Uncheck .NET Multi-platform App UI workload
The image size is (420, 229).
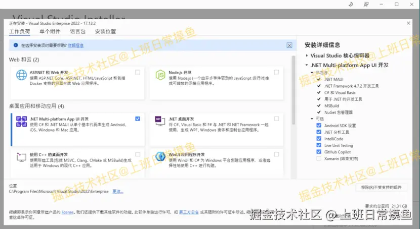tap(138, 119)
